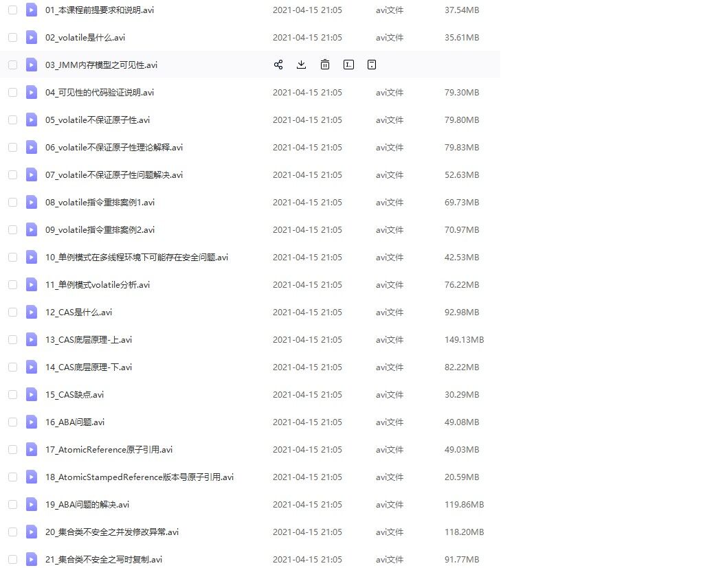Click rename icon on 03_JMM row

348,65
